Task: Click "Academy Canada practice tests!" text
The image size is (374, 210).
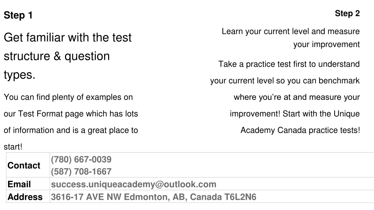Action: (x=300, y=130)
